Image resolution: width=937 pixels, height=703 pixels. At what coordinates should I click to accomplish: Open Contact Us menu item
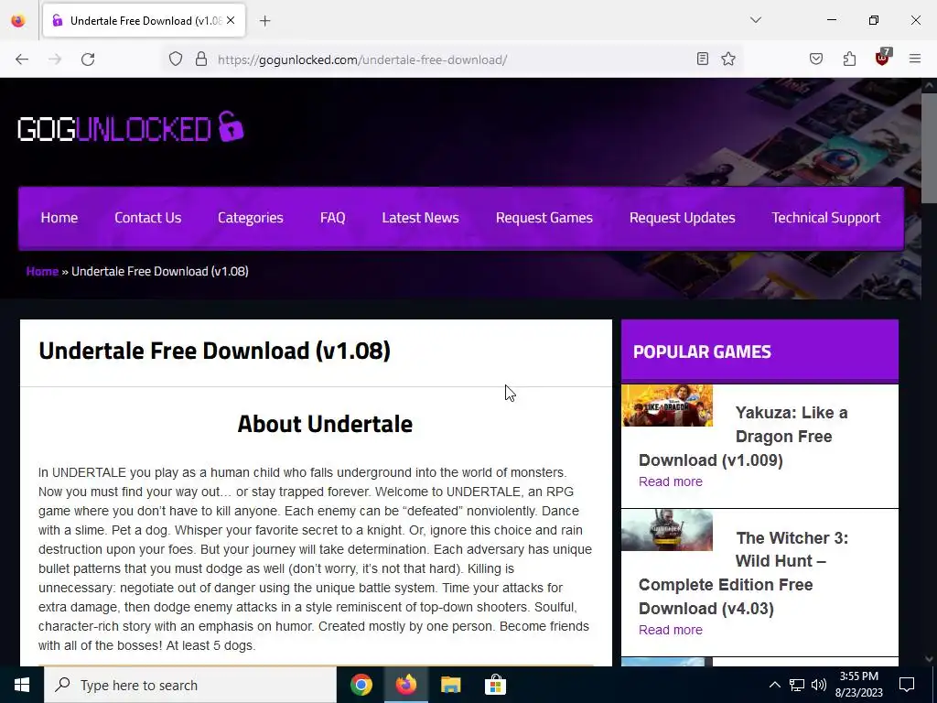(x=147, y=218)
